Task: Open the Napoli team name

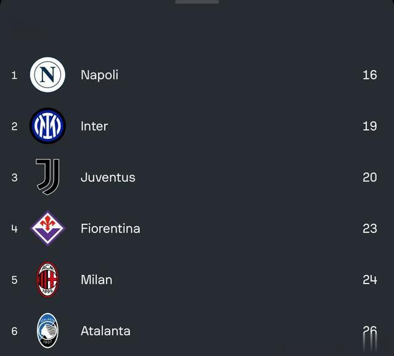Action: (x=100, y=75)
